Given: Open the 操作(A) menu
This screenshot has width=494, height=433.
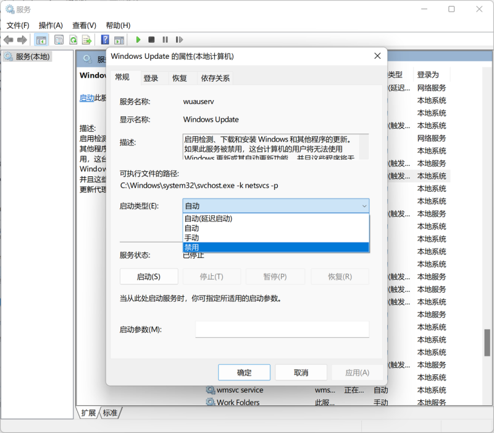Looking at the screenshot, I should 51,25.
